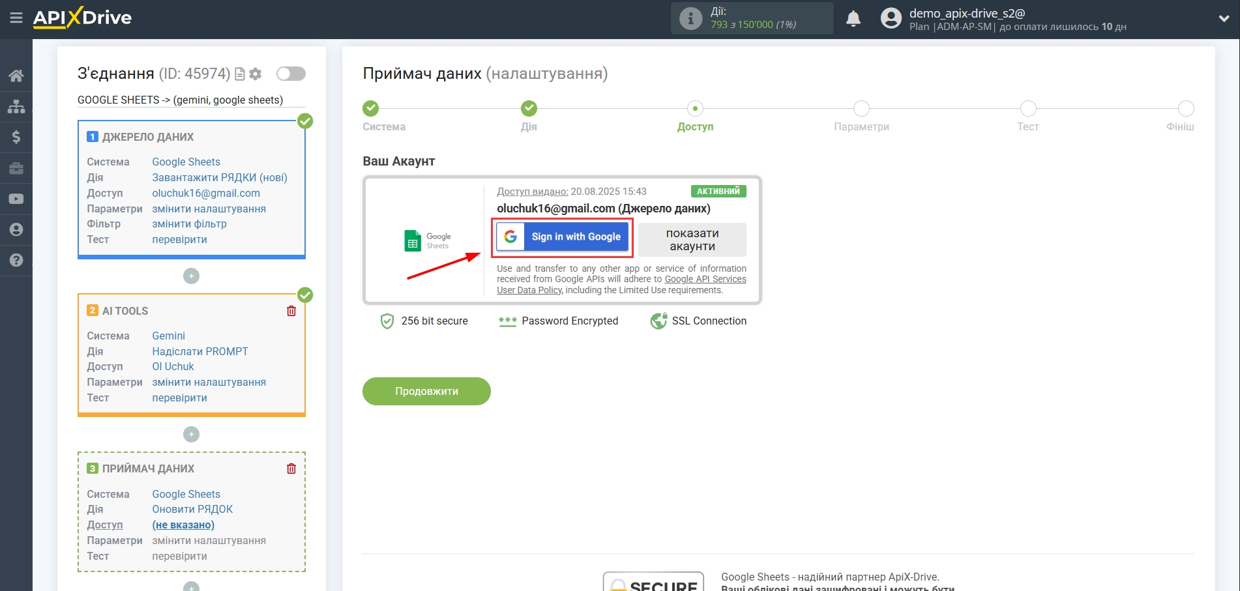This screenshot has height=591, width=1240.
Task: Open the connections sitemap sidebar icon
Action: tap(16, 106)
